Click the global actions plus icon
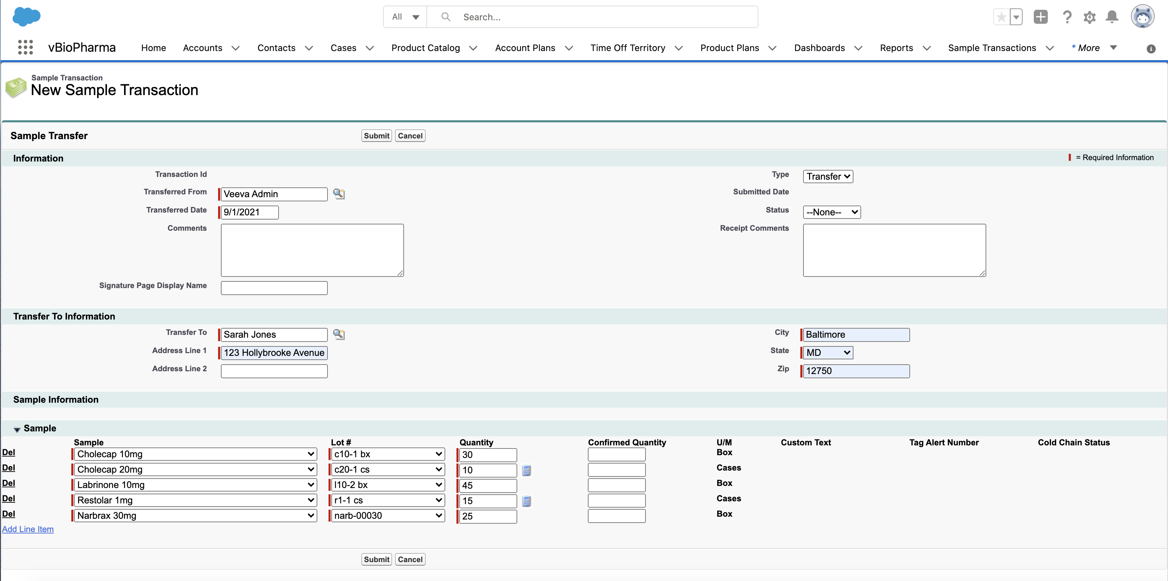 (x=1040, y=17)
